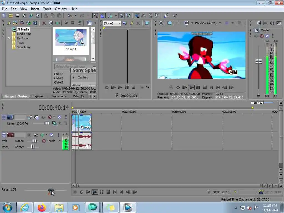Click Loop Playback in timeline transport bar

(x=82, y=192)
